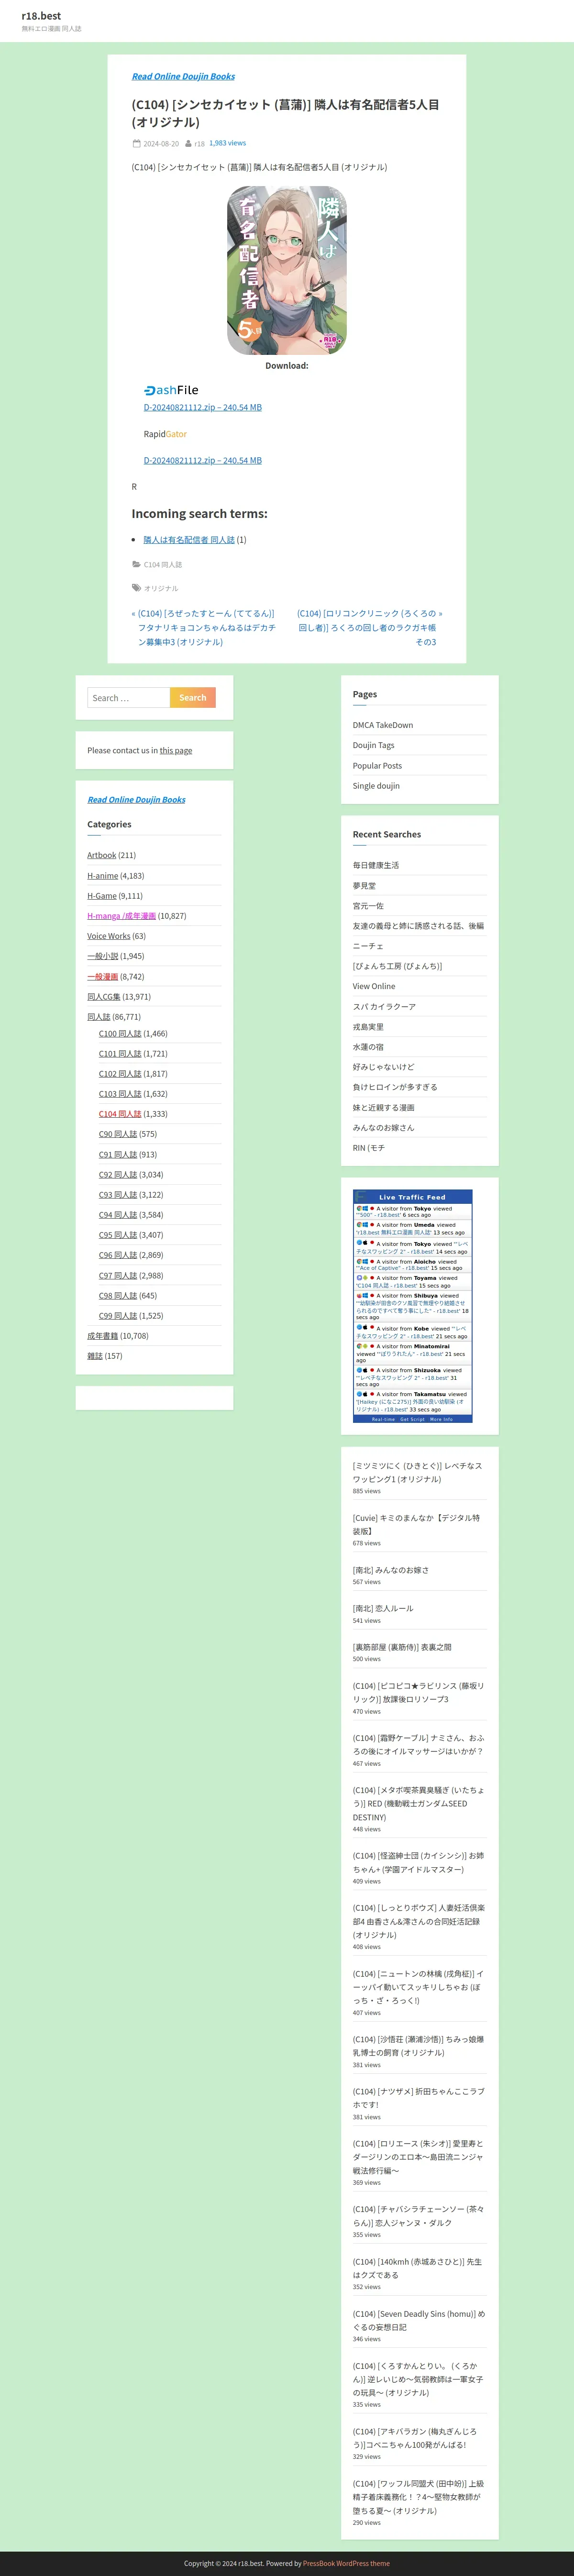
Task: Open the 雑誌 category
Action: click(x=94, y=1356)
